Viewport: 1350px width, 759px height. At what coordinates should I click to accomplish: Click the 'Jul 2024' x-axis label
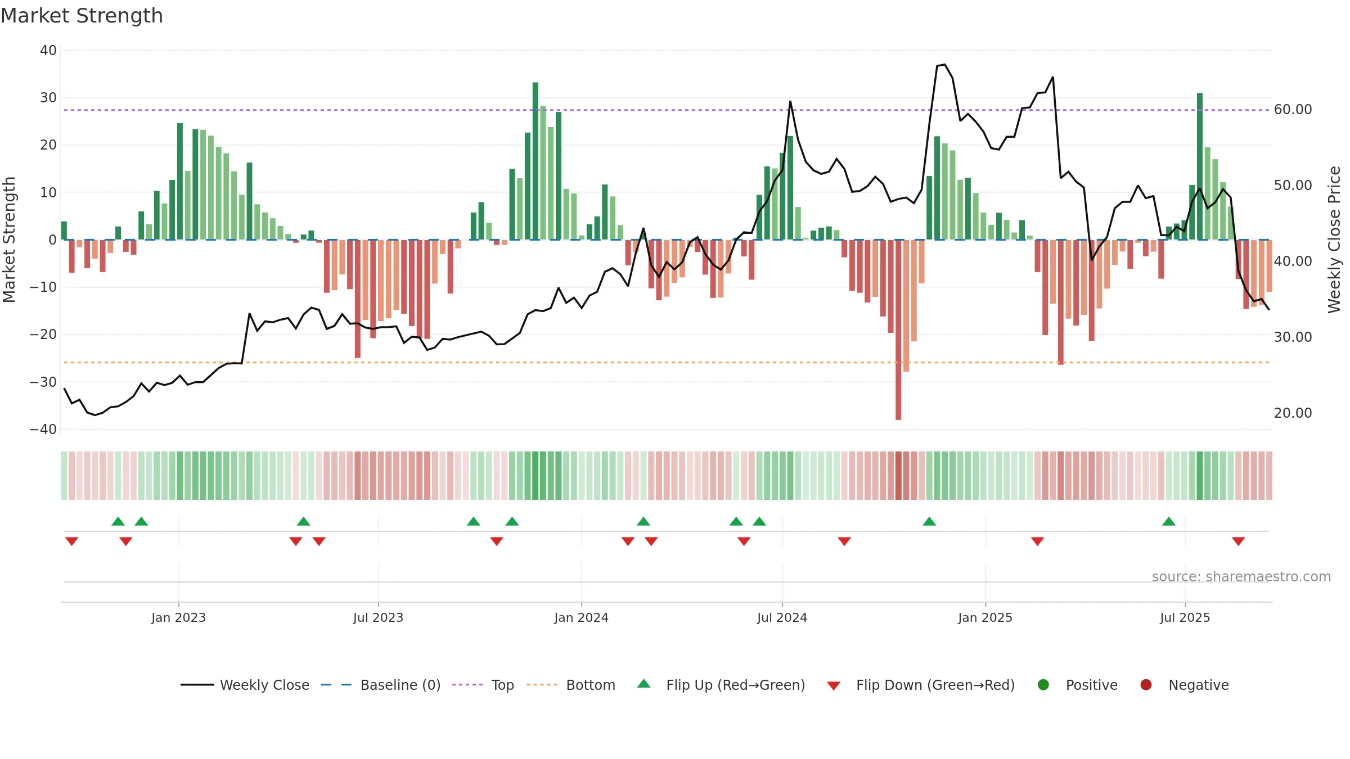[x=782, y=617]
